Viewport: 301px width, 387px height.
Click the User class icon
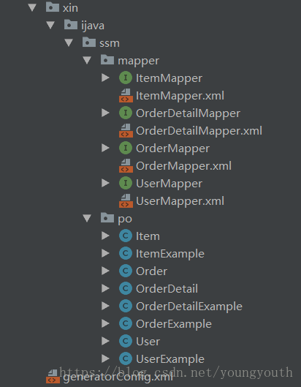click(x=126, y=341)
